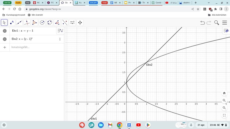Select the Slider a=2 tool
This screenshot has width=230, height=129.
tap(72, 22)
